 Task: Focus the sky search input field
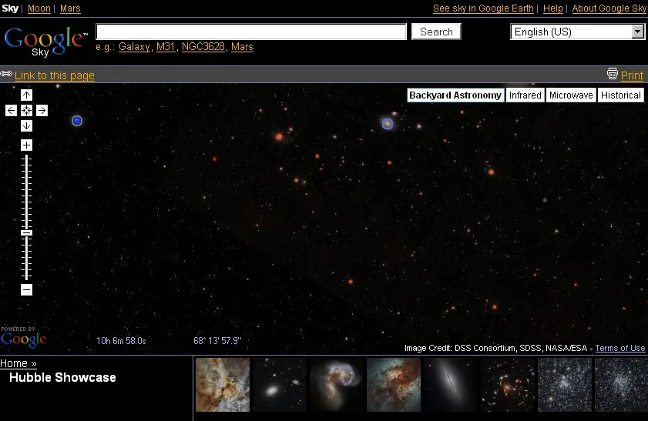coord(251,32)
